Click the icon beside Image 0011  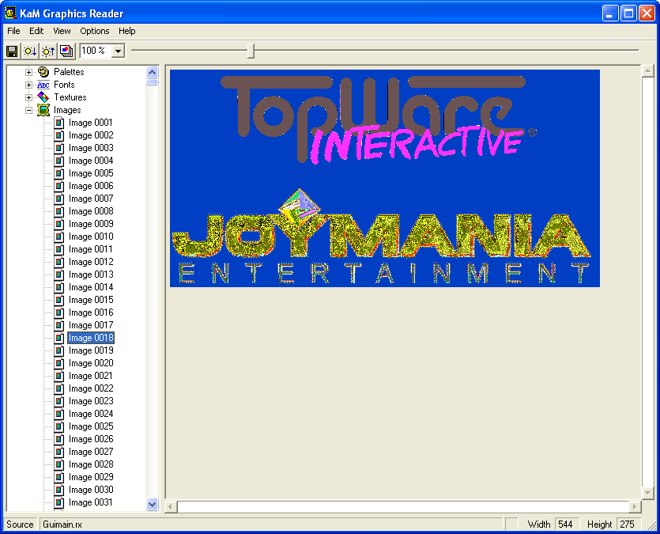click(59, 249)
